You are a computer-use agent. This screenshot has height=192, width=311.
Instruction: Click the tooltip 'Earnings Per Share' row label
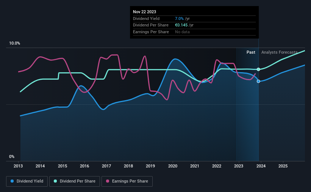tap(151, 32)
